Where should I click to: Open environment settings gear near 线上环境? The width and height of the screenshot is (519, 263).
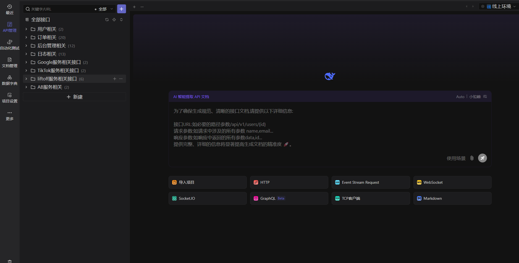click(483, 6)
